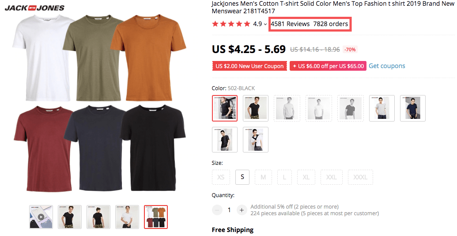Viewport: 457px width, 236px height.
Task: Click the five-star rating icons
Action: [231, 24]
